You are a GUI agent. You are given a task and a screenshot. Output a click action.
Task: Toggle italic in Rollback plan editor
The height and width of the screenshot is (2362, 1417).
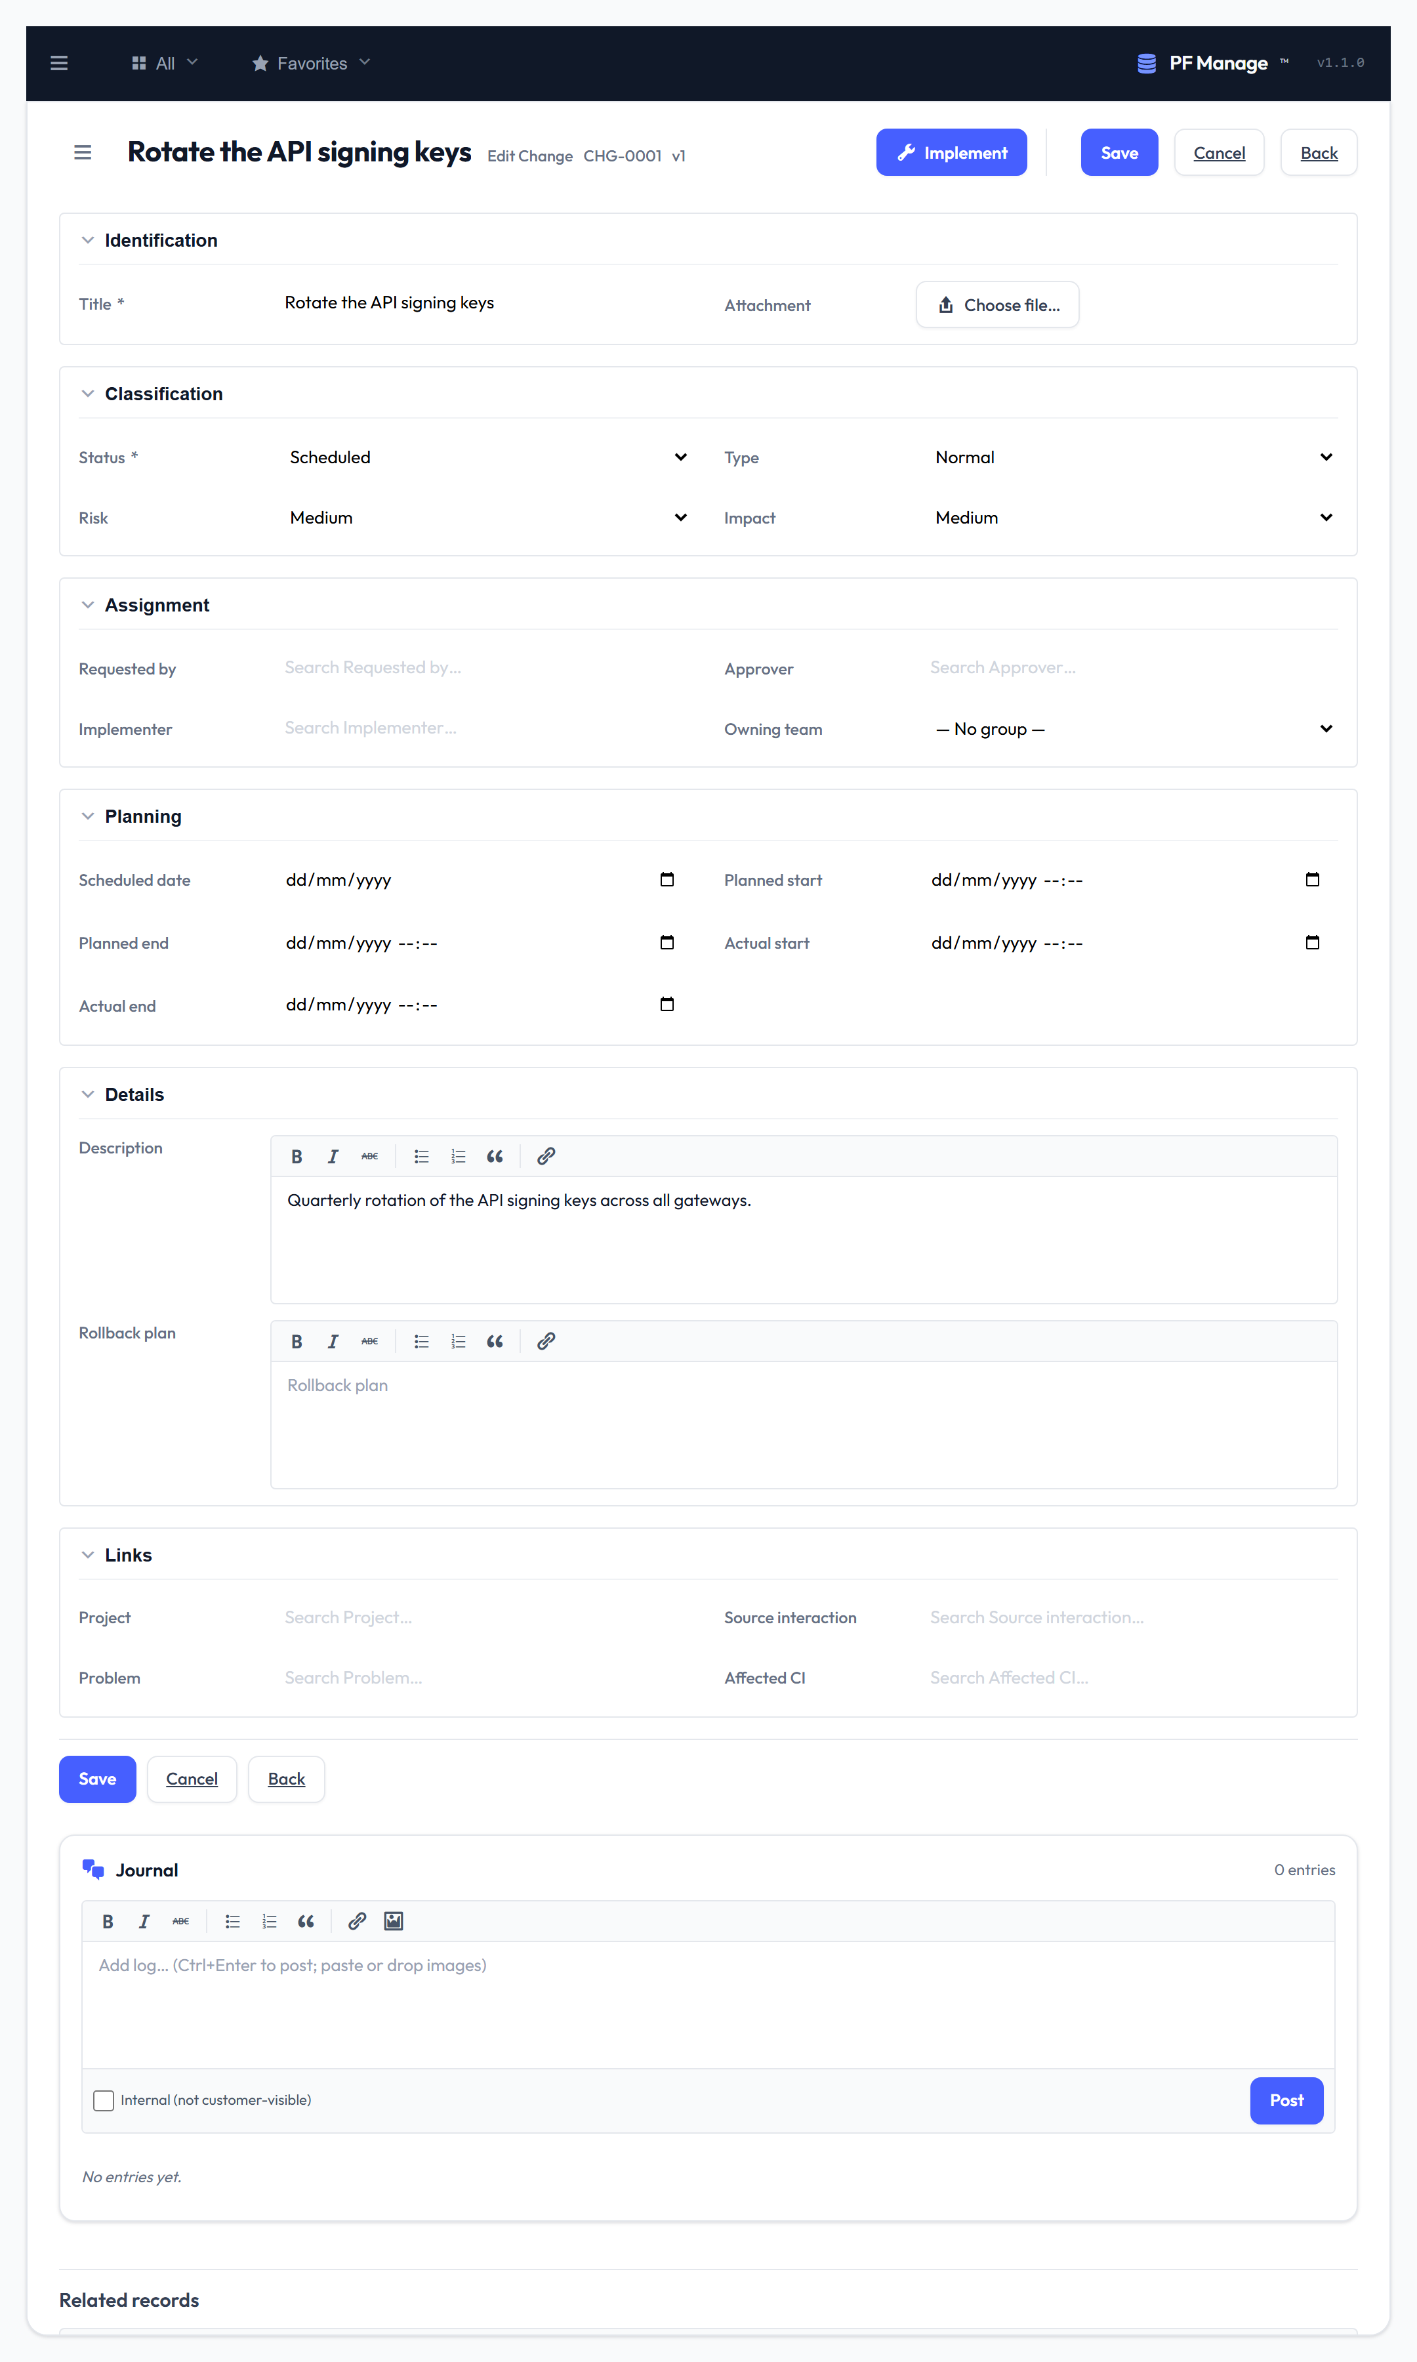pos(333,1341)
